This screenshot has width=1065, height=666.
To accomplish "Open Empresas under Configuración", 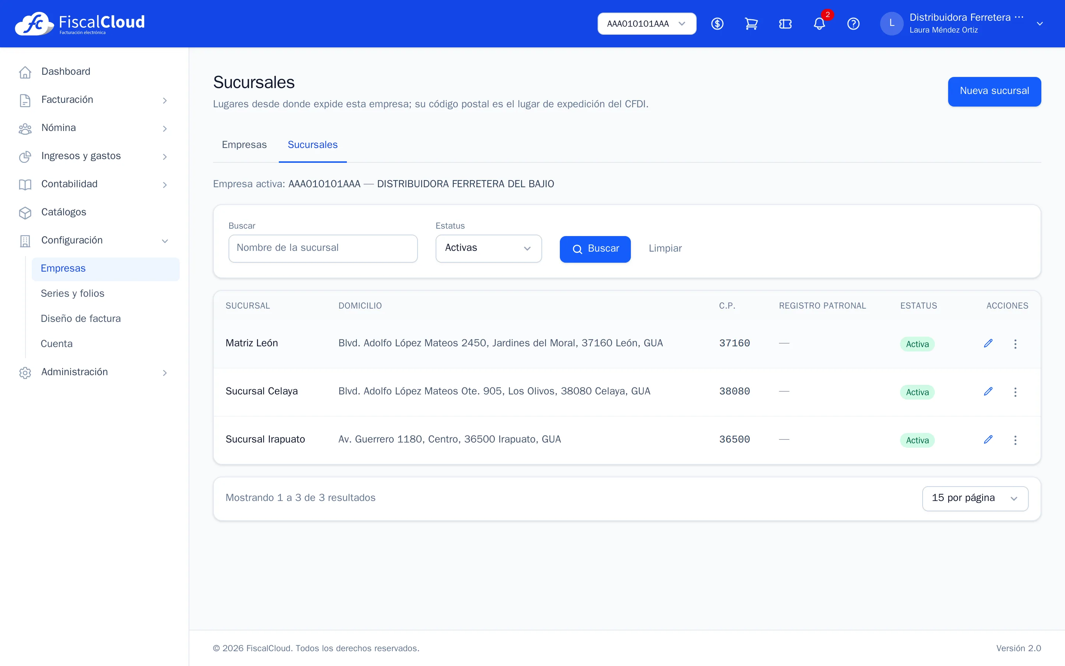I will [106, 269].
